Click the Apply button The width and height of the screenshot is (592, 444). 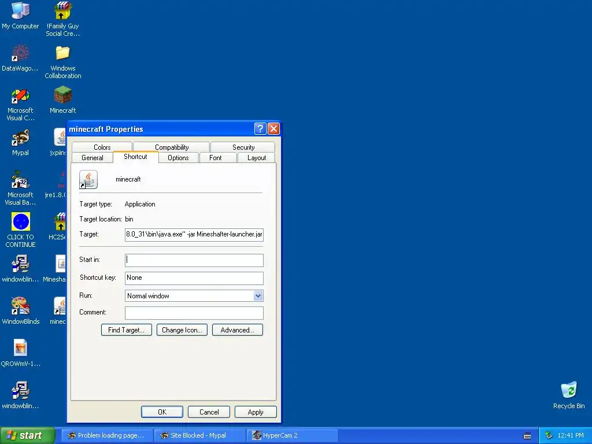[256, 412]
